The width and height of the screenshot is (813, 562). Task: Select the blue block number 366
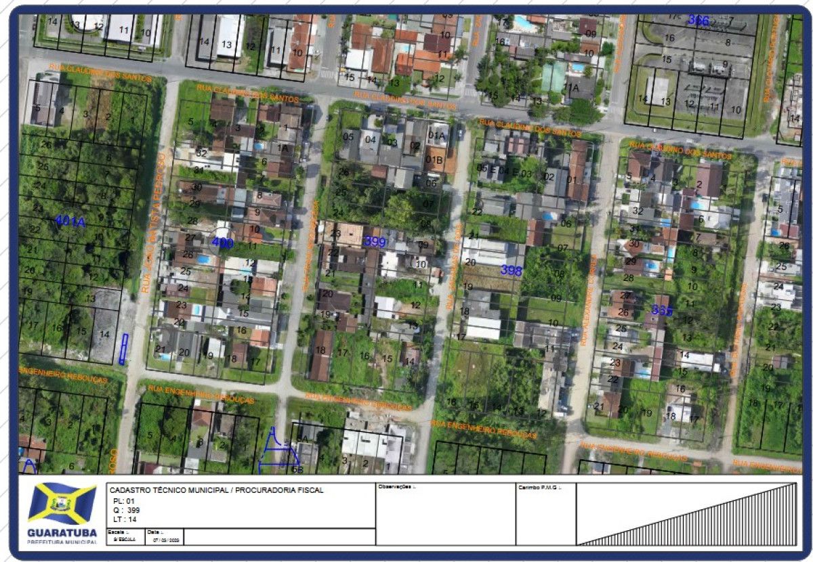click(699, 20)
